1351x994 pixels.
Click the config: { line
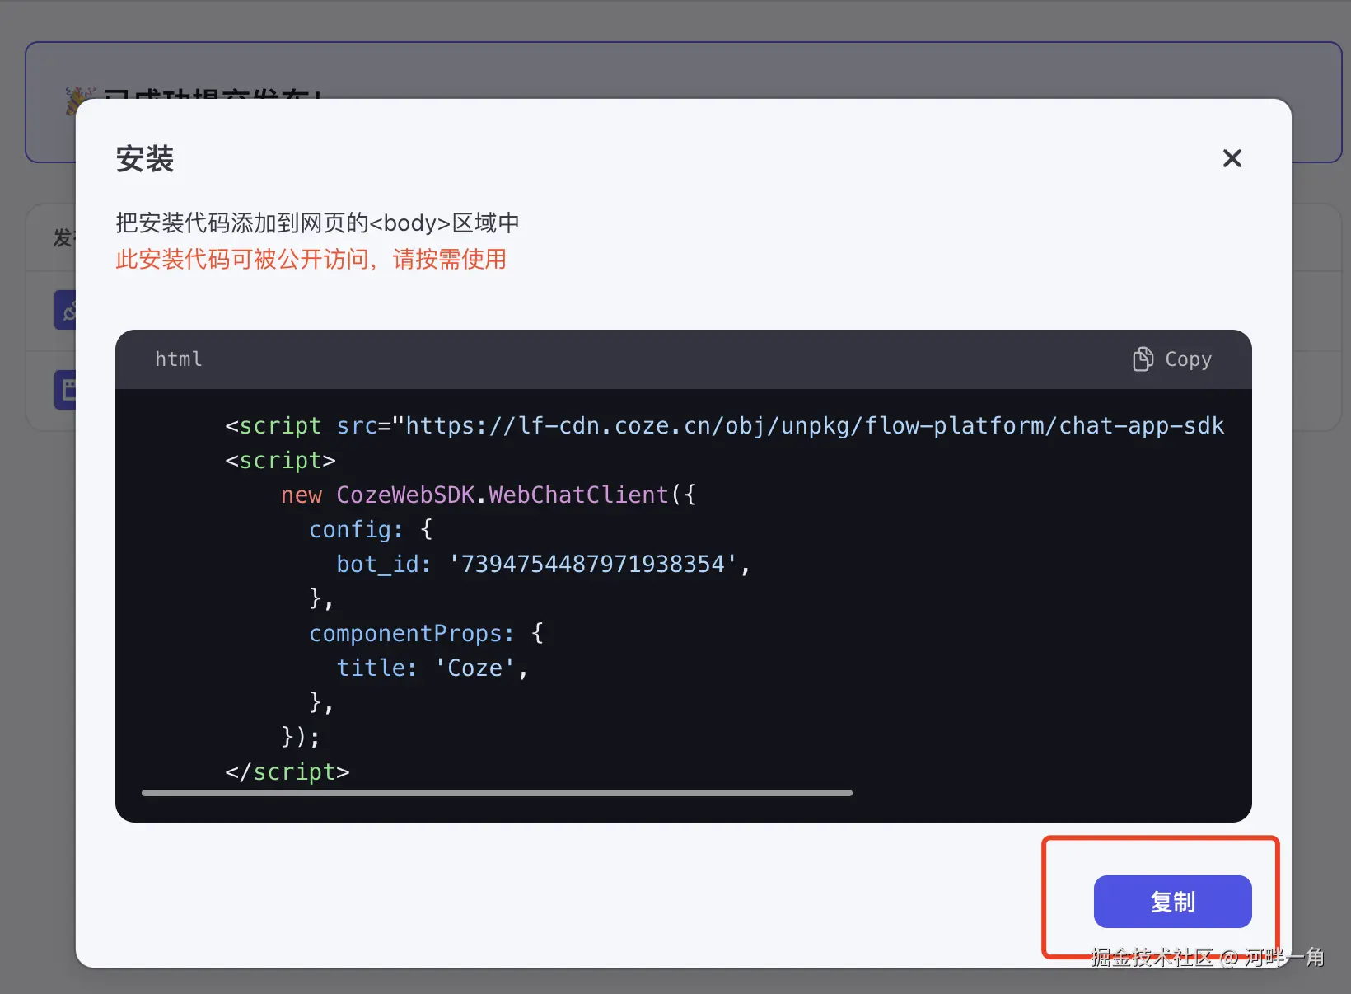(x=371, y=529)
